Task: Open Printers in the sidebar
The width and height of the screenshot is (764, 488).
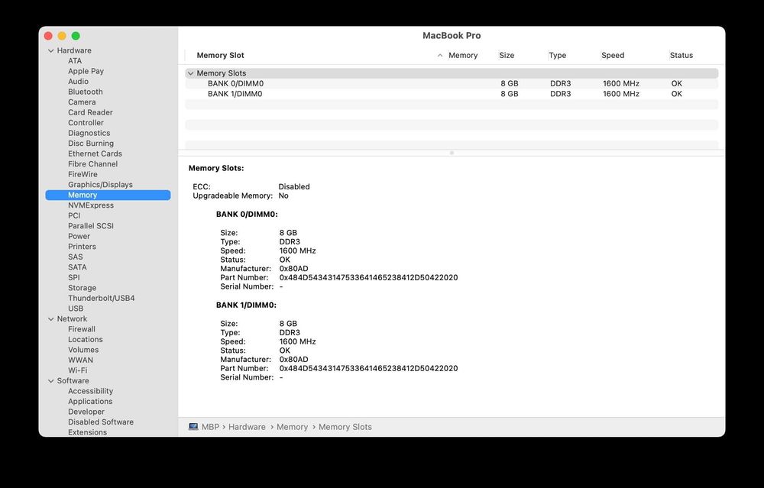Action: point(82,247)
